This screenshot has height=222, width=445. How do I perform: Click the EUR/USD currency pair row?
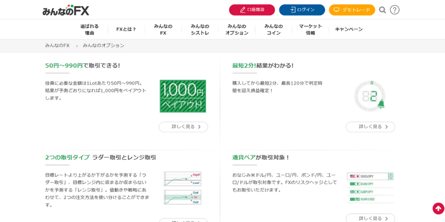click(370, 199)
